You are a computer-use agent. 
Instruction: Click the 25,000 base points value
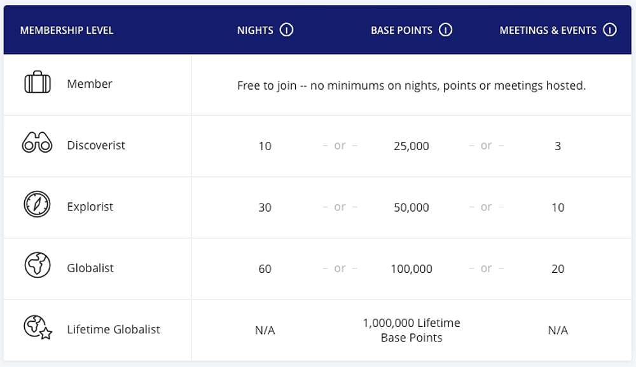click(x=411, y=146)
